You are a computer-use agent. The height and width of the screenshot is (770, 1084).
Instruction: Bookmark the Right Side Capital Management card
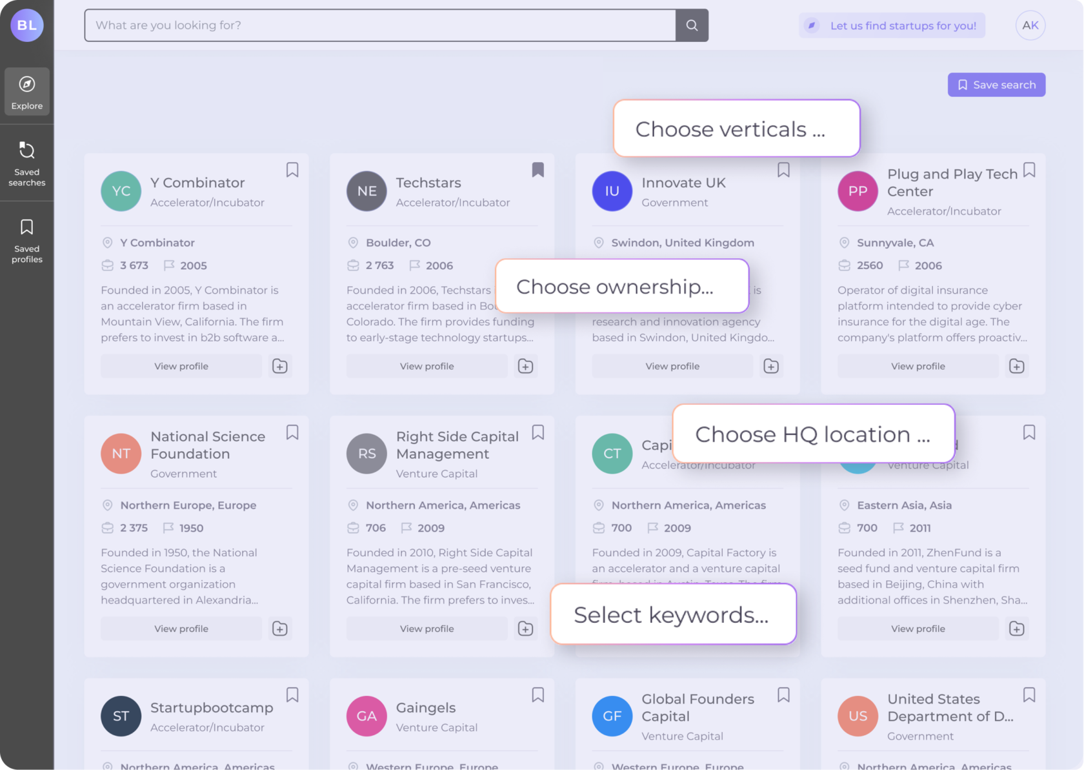[538, 432]
